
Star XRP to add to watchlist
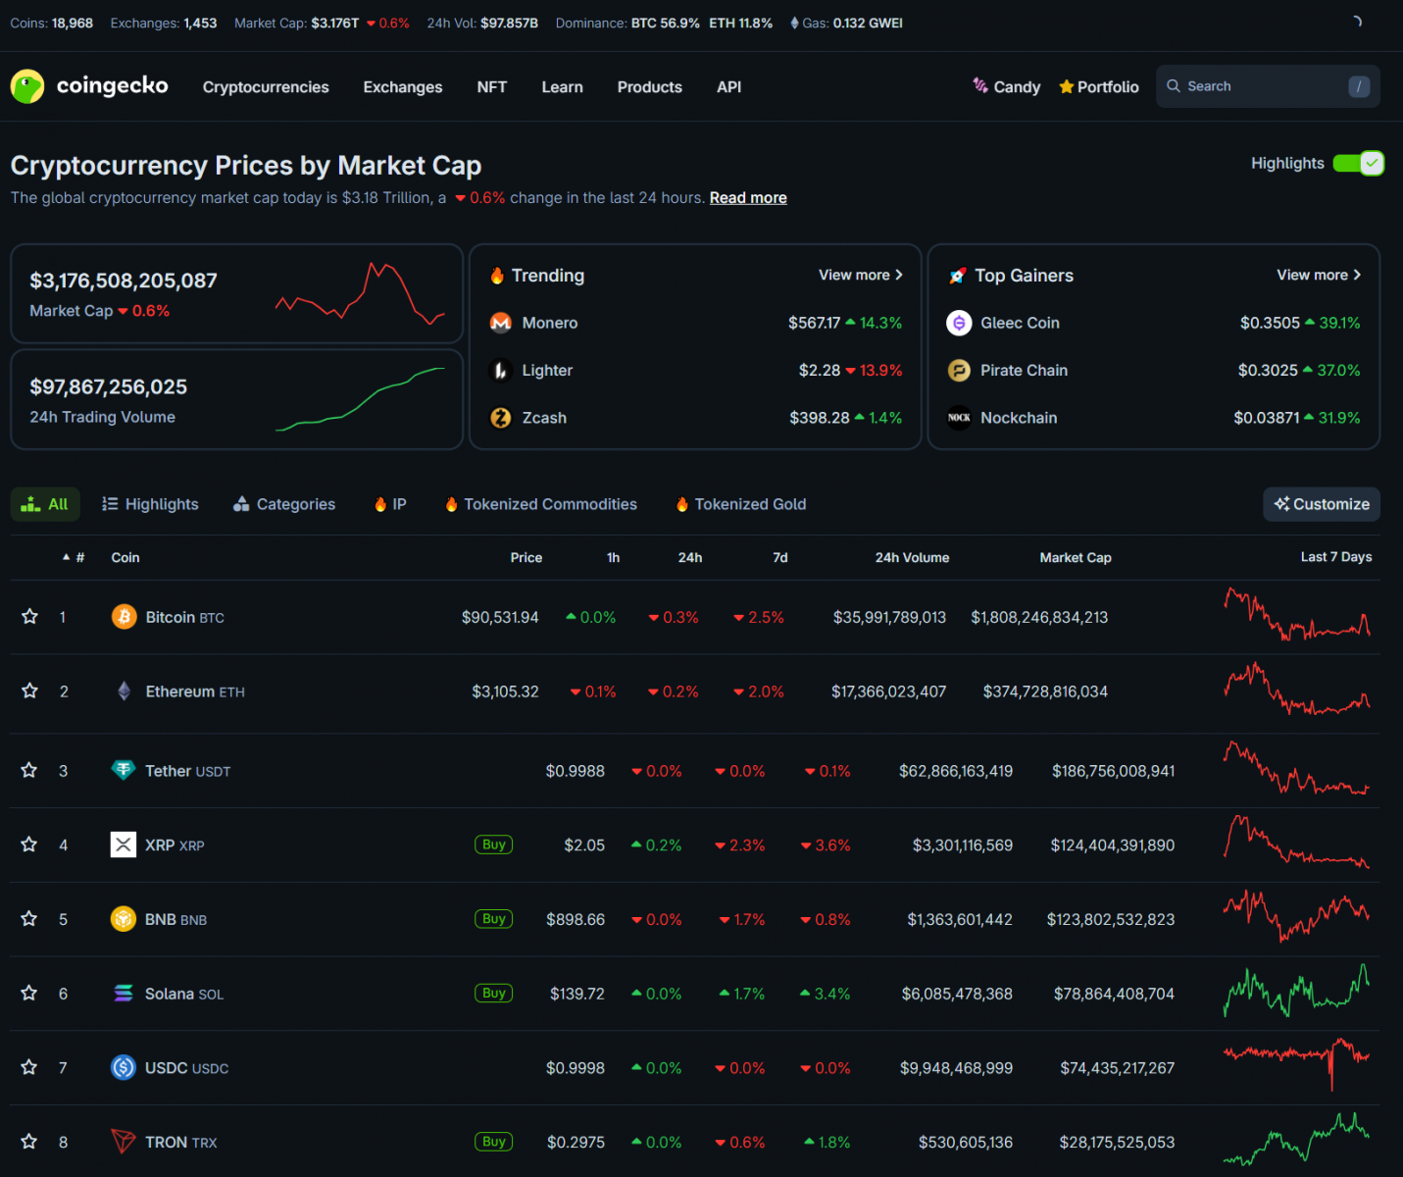tap(29, 844)
